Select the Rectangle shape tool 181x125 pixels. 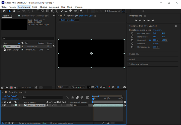(x=48, y=11)
